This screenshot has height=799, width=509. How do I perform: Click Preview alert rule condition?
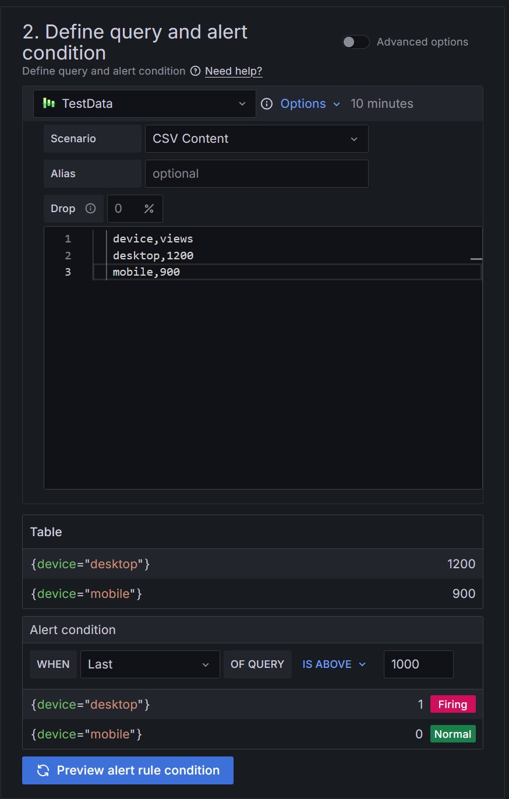(x=128, y=770)
